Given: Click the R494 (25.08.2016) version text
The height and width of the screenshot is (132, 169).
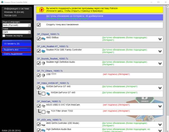Looking at the screenshot, I should point(11,131).
